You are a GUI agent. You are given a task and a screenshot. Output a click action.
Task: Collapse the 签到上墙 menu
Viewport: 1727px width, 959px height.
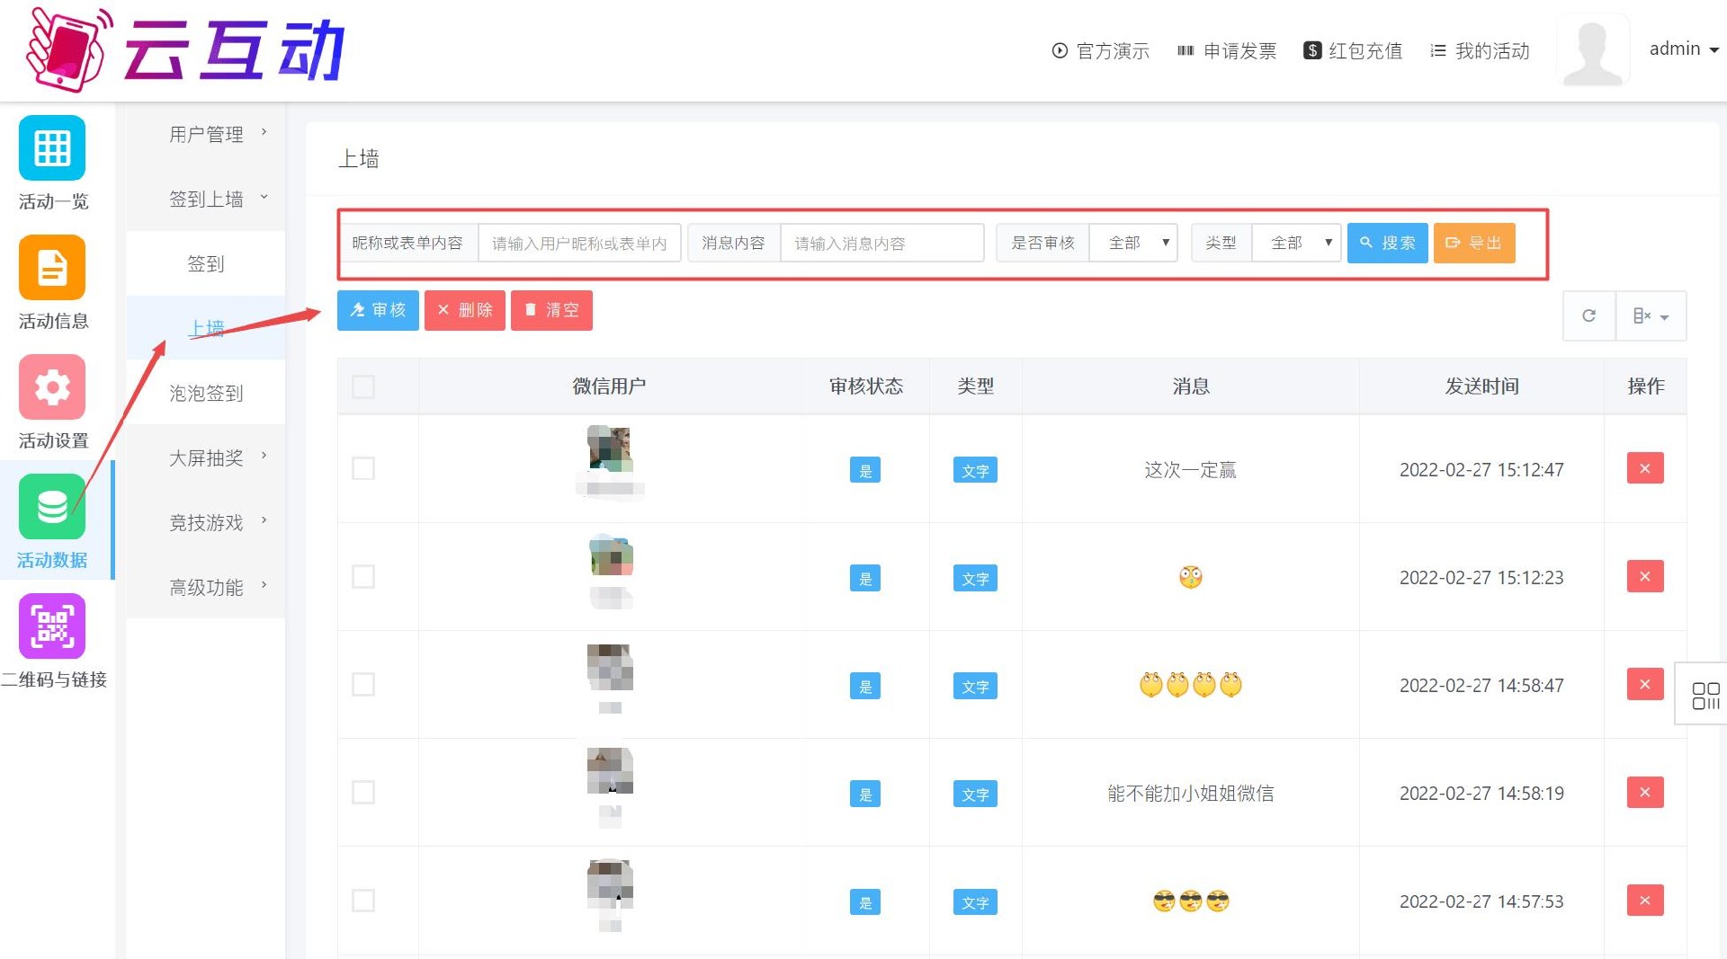(x=206, y=199)
